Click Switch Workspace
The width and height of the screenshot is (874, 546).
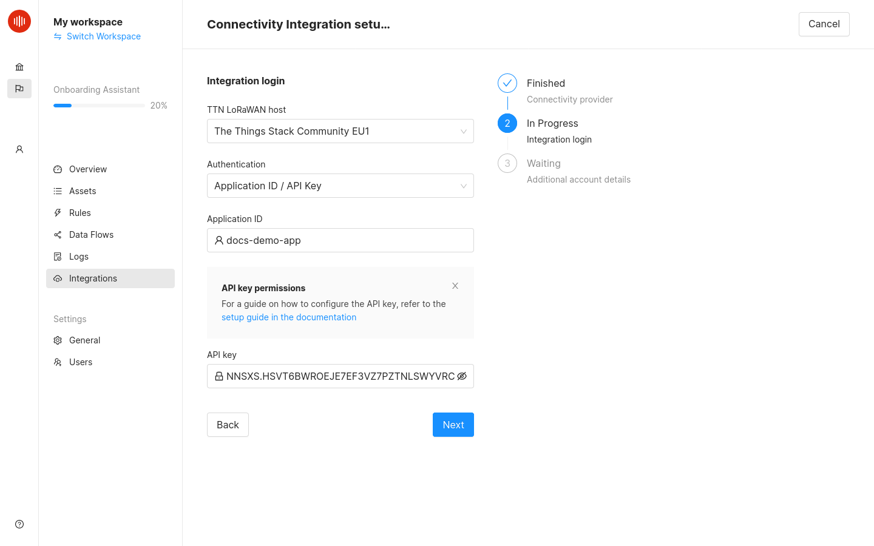103,36
